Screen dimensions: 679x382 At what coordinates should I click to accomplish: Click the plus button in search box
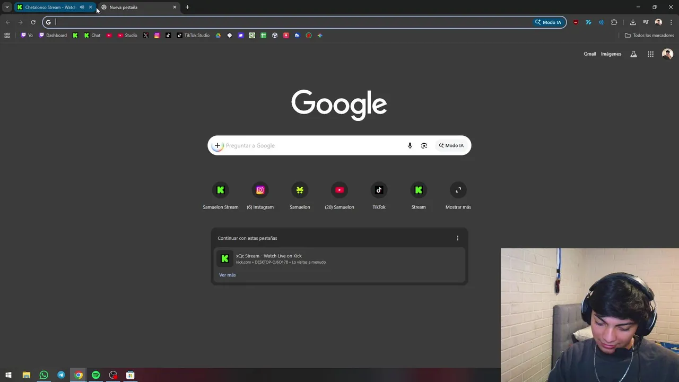(217, 145)
